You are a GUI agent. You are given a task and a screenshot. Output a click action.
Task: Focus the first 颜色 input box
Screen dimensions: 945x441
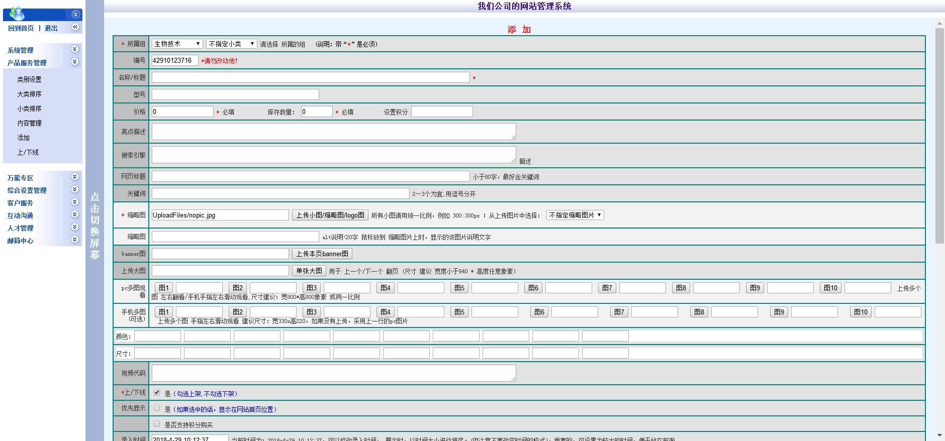pos(157,336)
